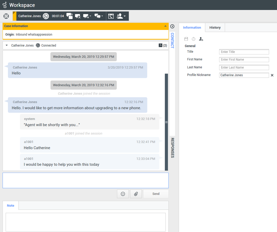Click "a1001 joined the session" notice
The height and width of the screenshot is (232, 277).
[83, 133]
